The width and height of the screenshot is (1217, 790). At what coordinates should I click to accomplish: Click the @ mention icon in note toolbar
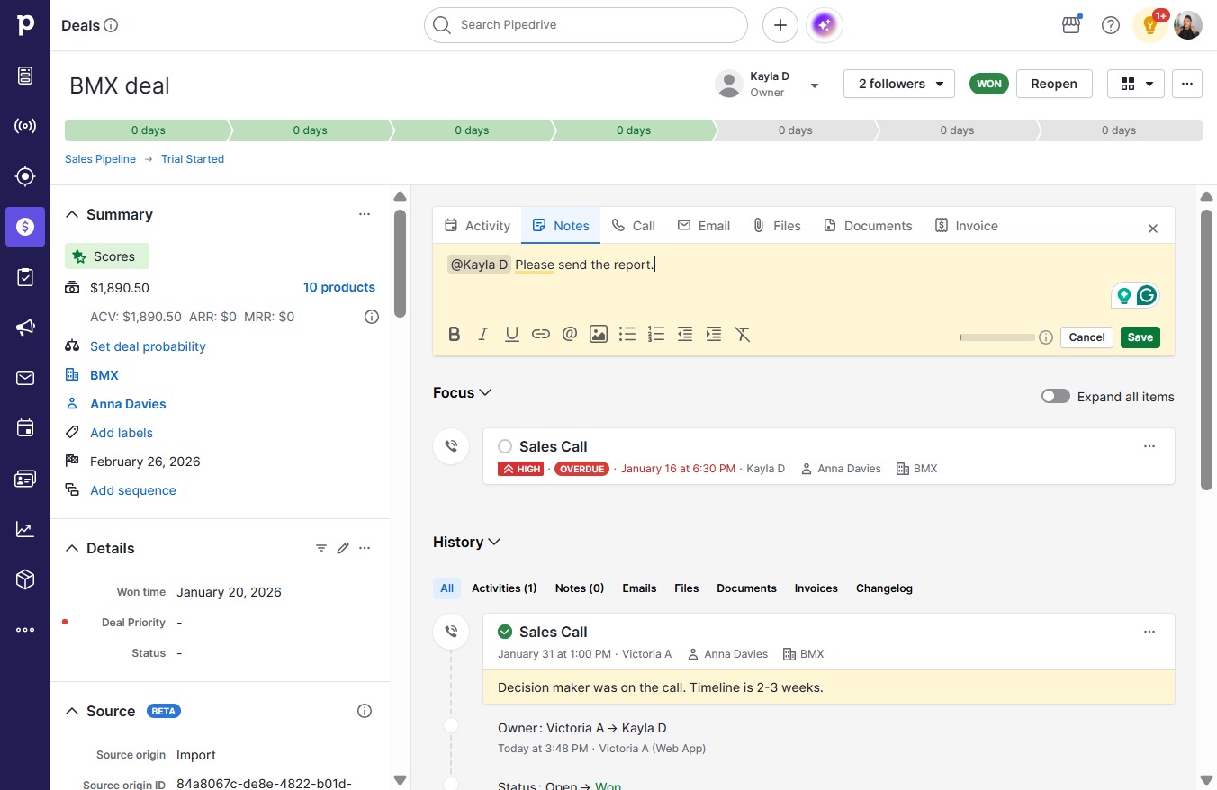(x=570, y=335)
